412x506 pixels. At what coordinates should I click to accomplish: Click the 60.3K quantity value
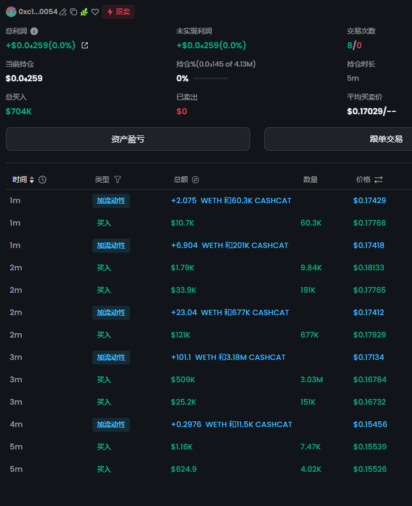click(311, 223)
